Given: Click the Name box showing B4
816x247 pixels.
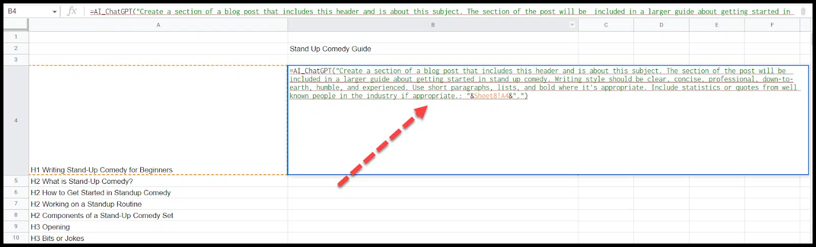Looking at the screenshot, I should (x=28, y=11).
